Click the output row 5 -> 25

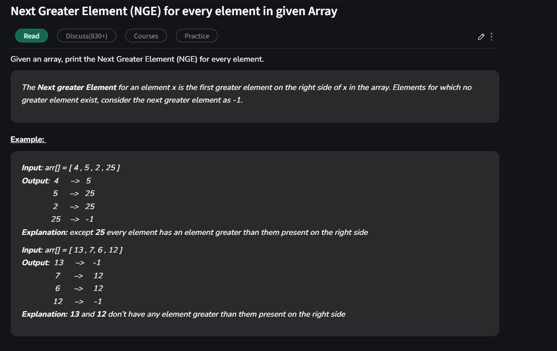click(73, 193)
